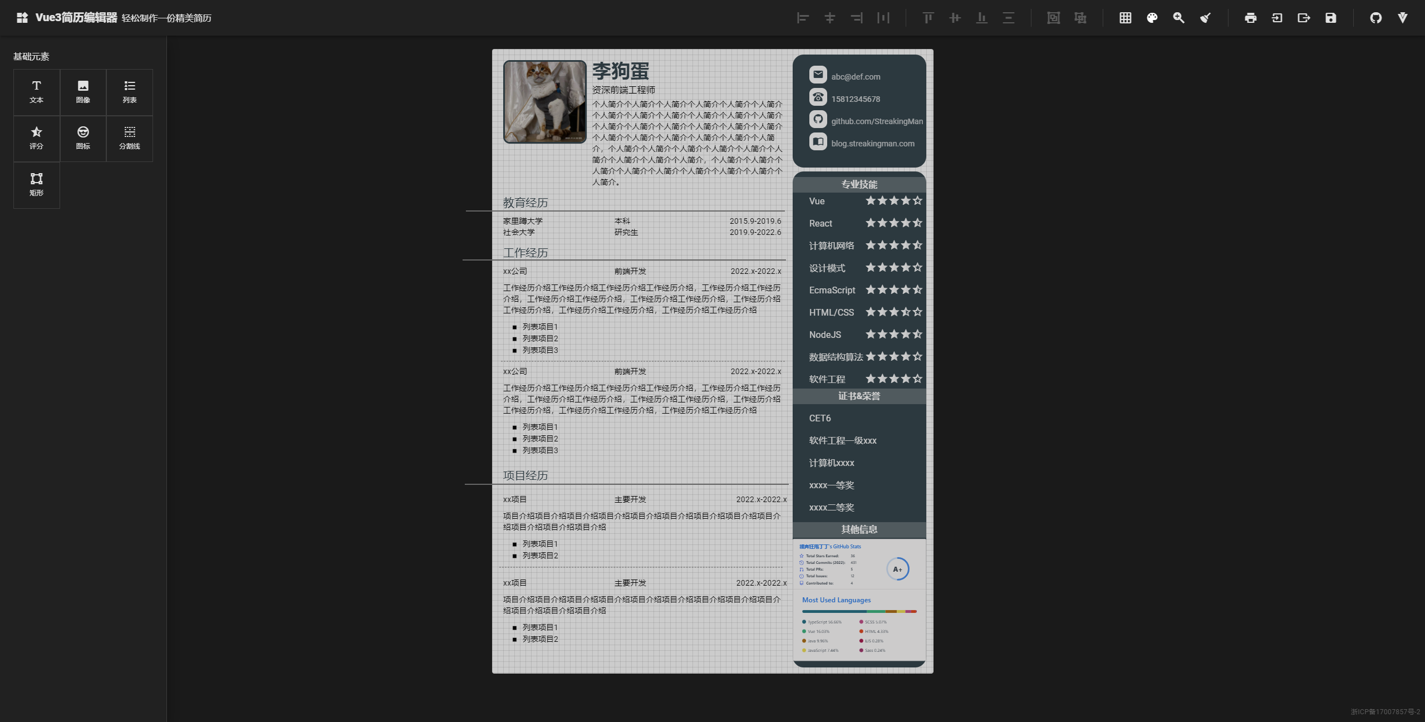Click the Vue skill star rating

(x=893, y=201)
